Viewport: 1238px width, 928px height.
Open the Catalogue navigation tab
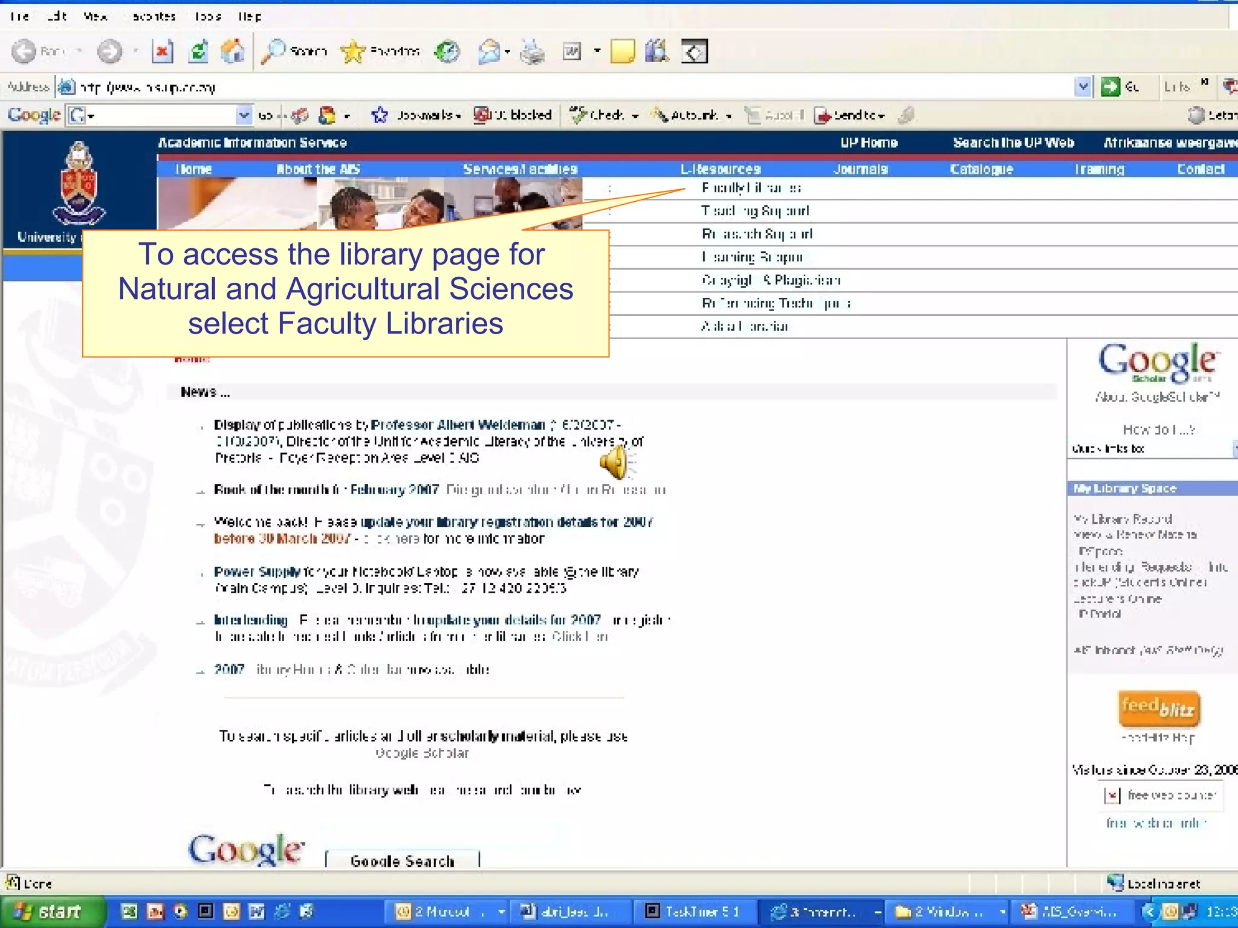click(982, 169)
